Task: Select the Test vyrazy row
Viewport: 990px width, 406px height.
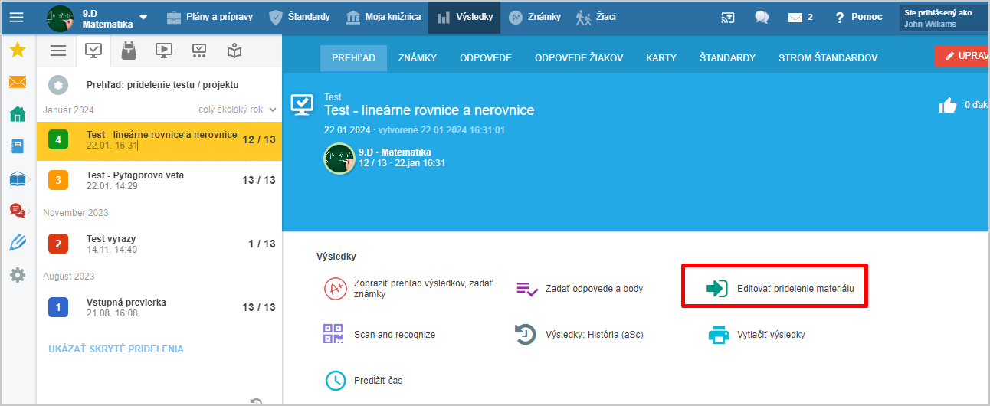Action: pos(159,244)
